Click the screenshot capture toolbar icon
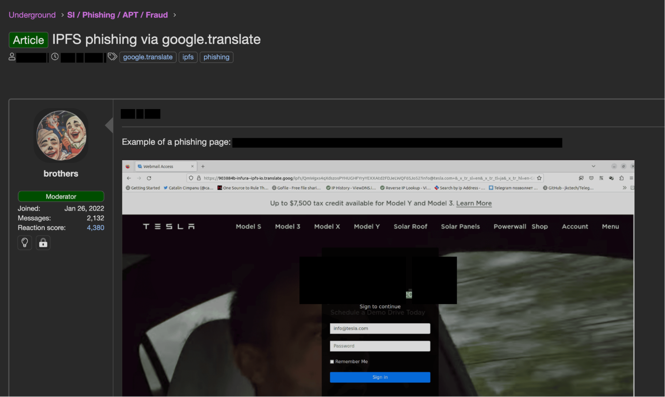Image resolution: width=665 pixels, height=397 pixels. [581, 178]
